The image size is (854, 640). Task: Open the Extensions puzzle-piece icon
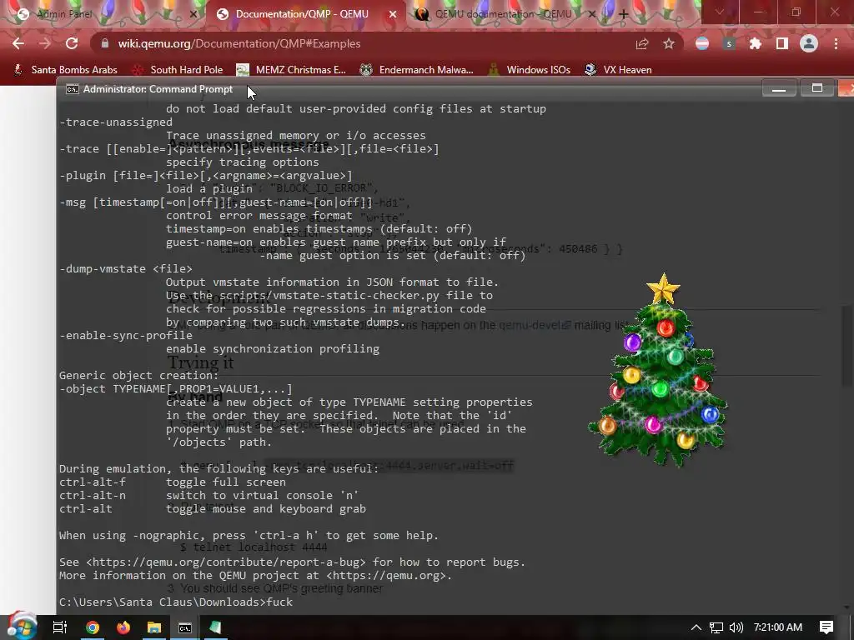[x=756, y=44]
